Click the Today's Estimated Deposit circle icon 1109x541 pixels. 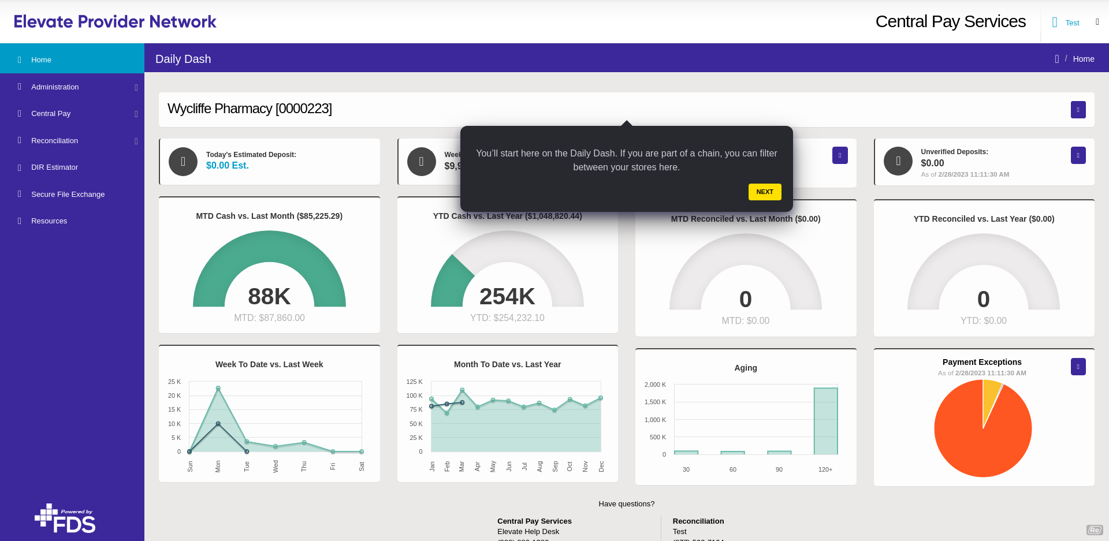tap(183, 162)
